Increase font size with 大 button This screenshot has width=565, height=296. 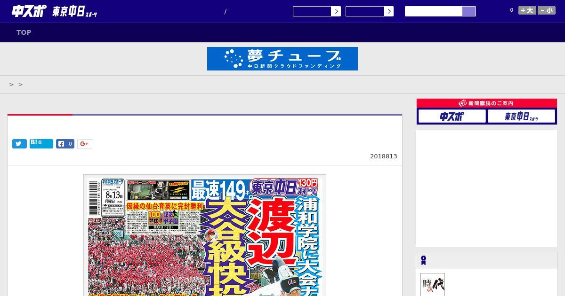click(527, 10)
